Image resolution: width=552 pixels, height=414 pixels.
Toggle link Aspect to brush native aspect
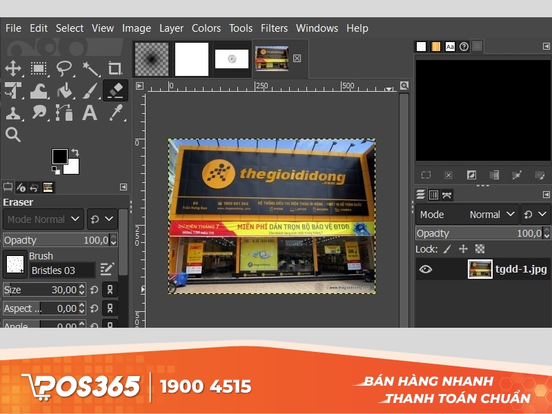pyautogui.click(x=110, y=308)
